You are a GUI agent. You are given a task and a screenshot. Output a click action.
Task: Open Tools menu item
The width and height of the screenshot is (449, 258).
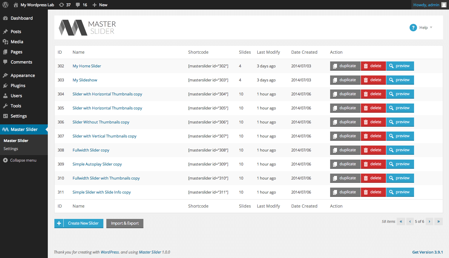[24, 106]
